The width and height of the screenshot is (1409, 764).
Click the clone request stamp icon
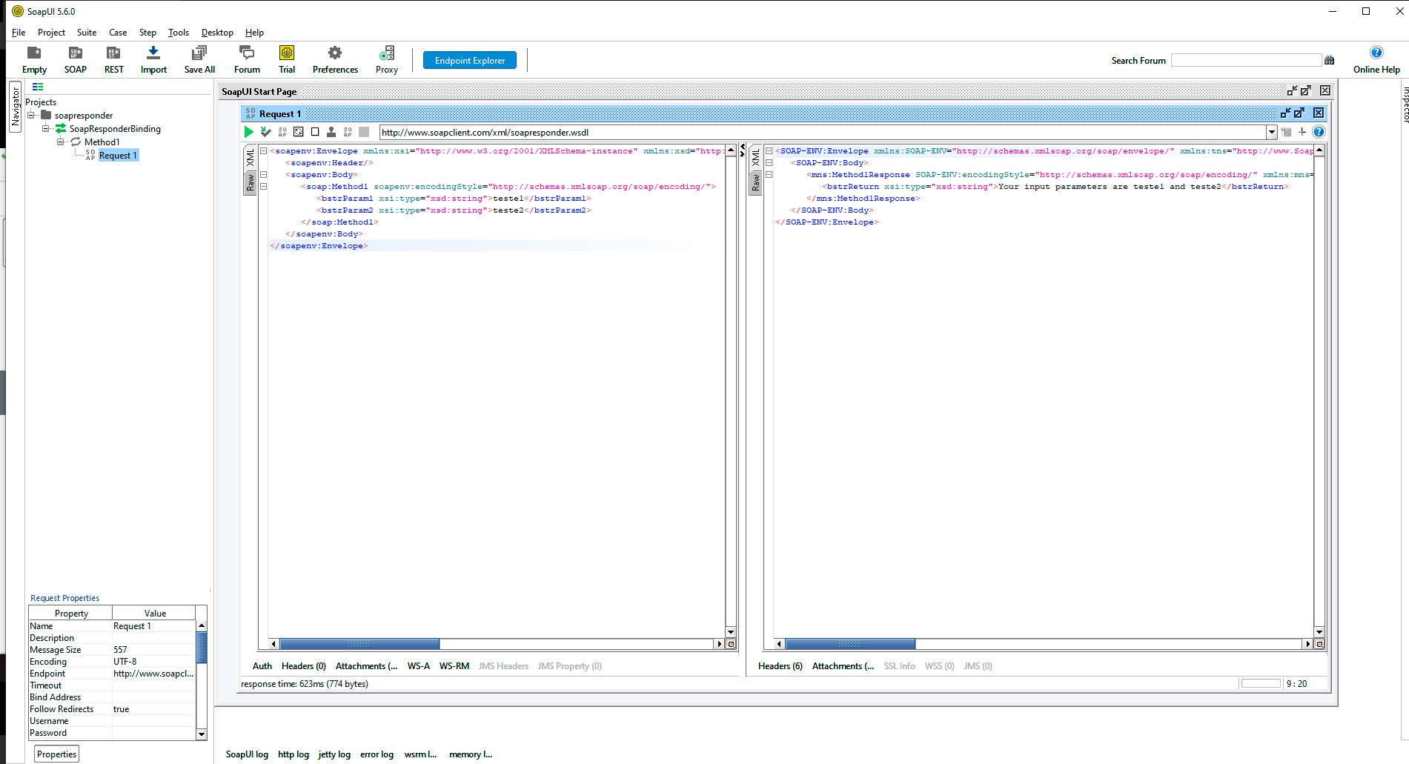(x=331, y=132)
